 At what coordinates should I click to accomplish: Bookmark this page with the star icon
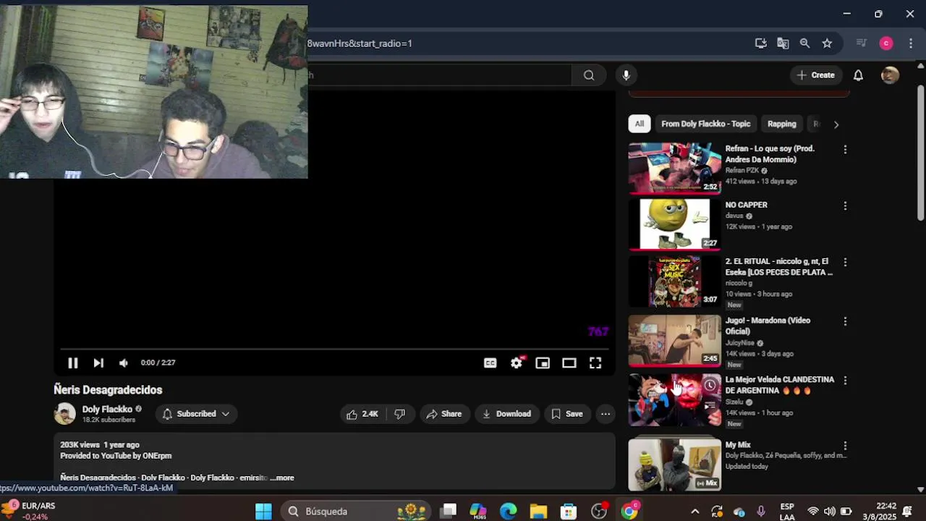point(827,43)
